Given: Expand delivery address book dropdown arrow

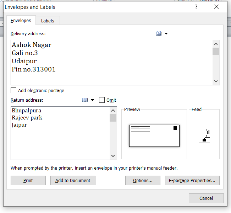Looking at the screenshot, I should tap(166, 34).
